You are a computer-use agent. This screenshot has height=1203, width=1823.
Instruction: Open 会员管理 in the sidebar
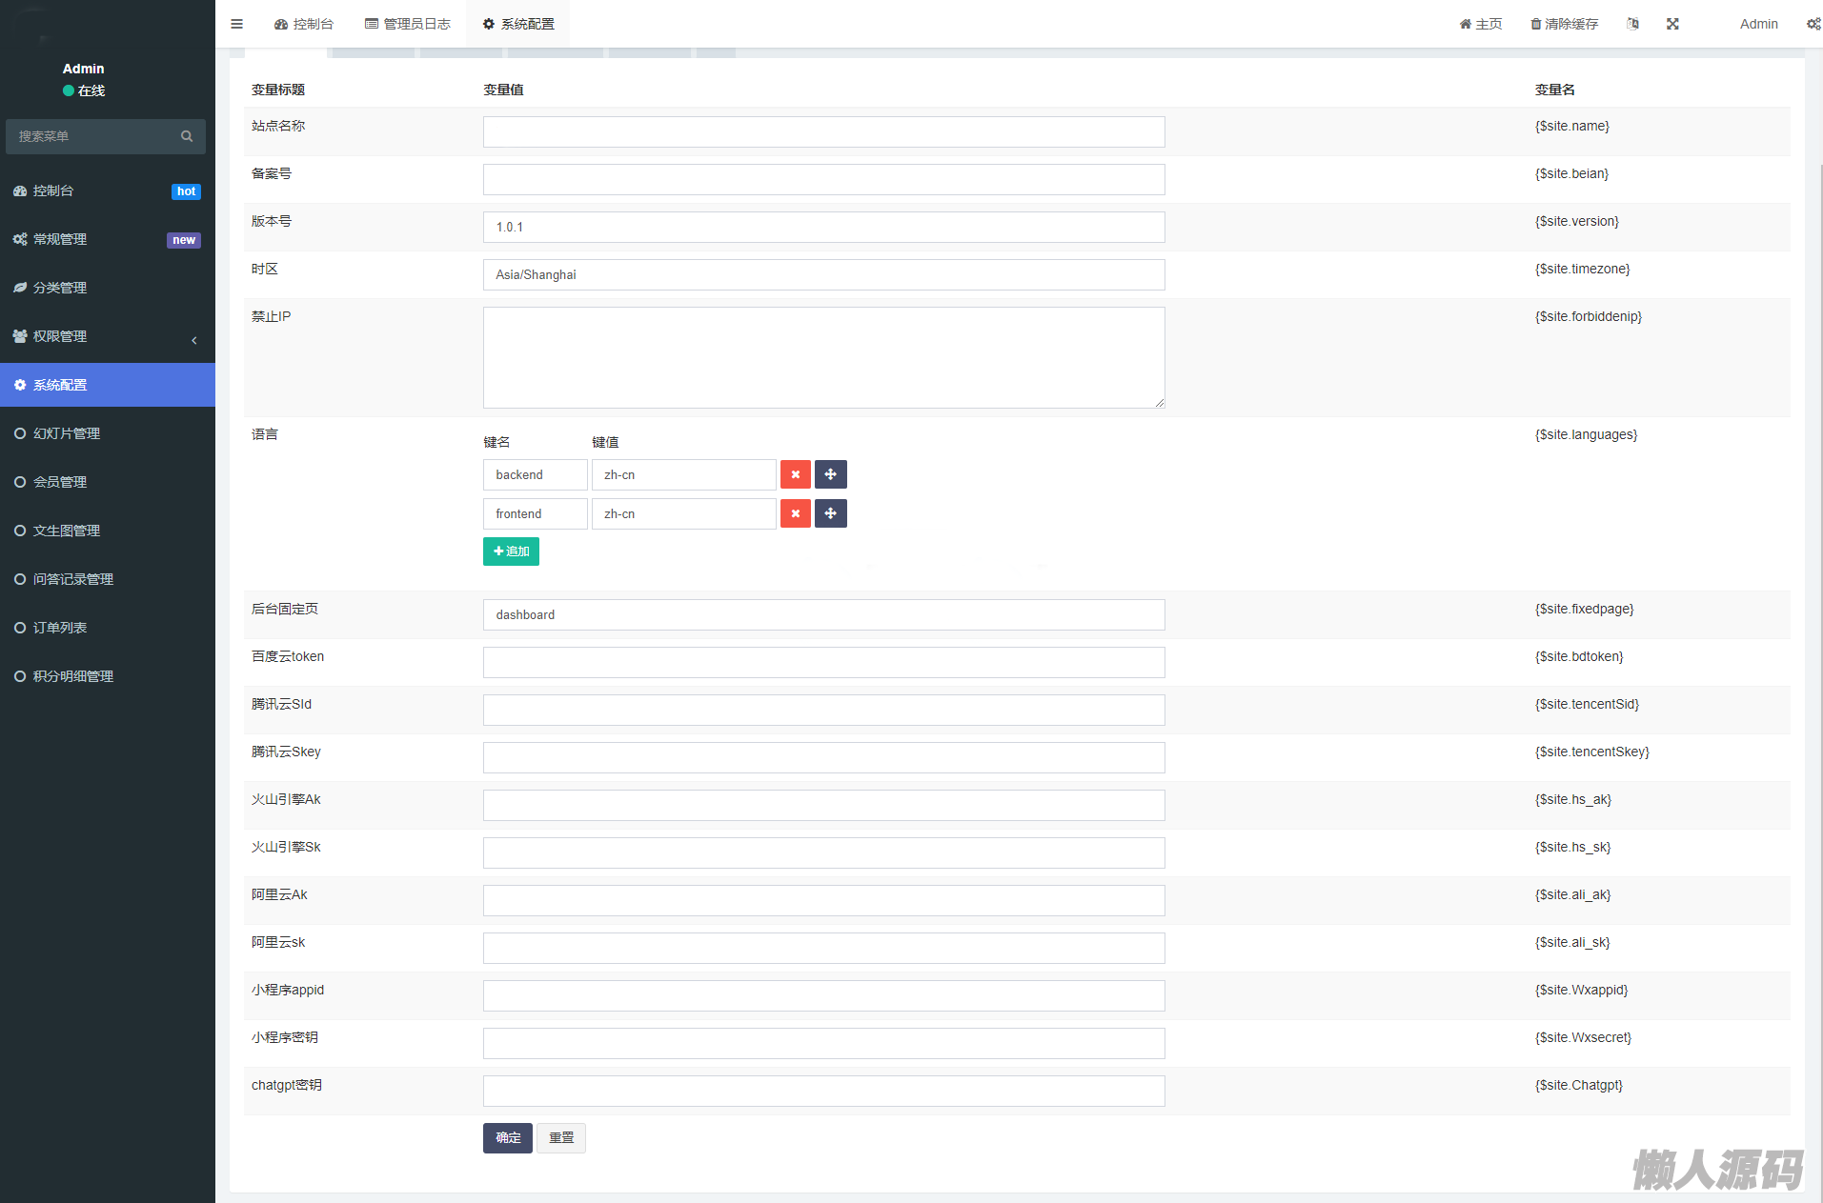(108, 482)
